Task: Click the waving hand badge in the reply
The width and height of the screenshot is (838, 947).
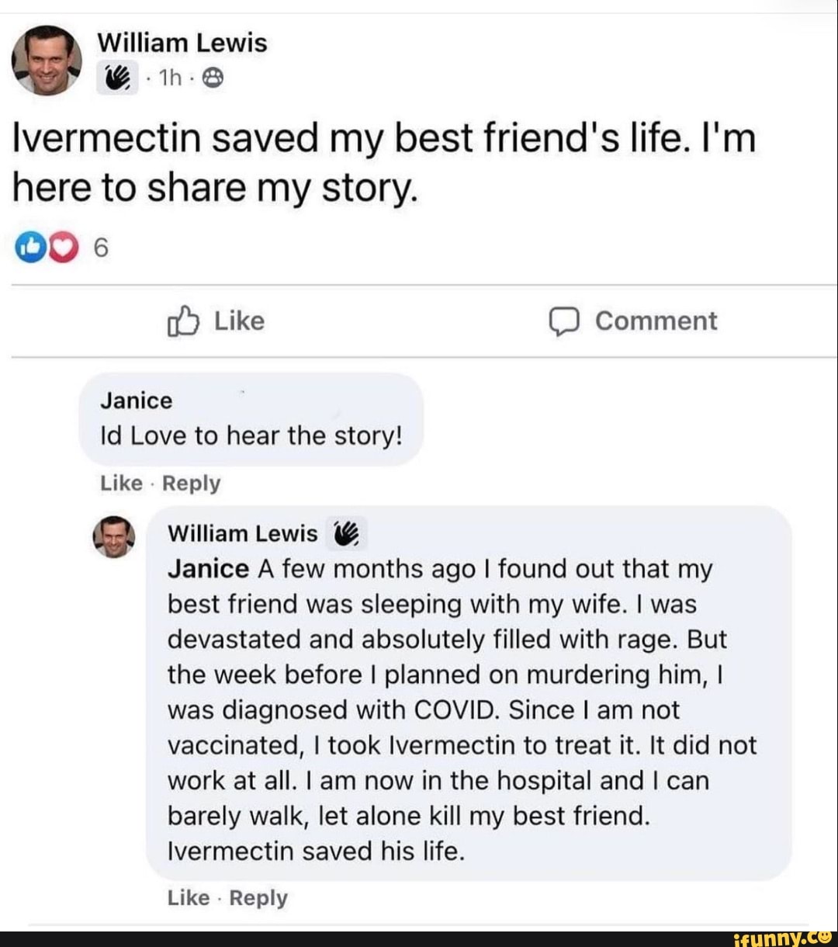Action: (x=347, y=533)
